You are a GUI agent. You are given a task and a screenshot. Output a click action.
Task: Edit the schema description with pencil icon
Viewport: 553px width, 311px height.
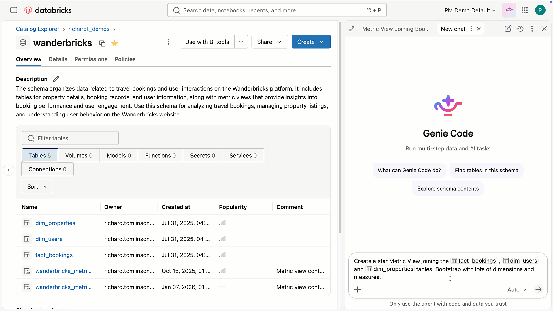coord(56,79)
